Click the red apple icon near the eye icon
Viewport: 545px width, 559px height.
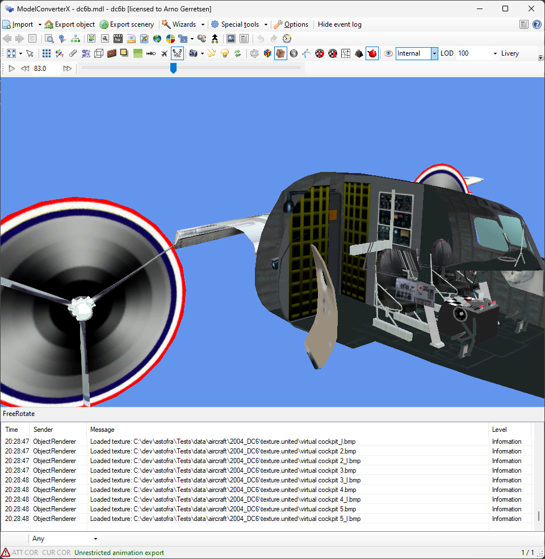coord(372,53)
